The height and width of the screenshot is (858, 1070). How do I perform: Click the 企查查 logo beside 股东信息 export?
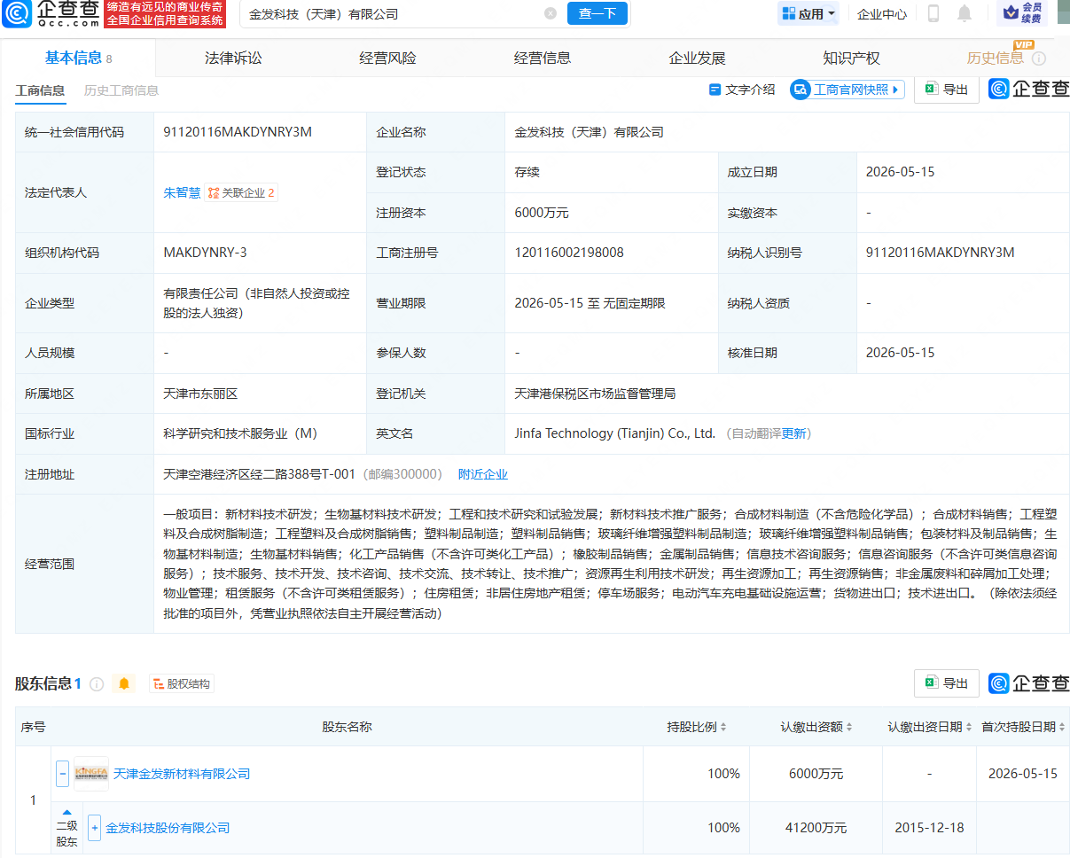1029,682
